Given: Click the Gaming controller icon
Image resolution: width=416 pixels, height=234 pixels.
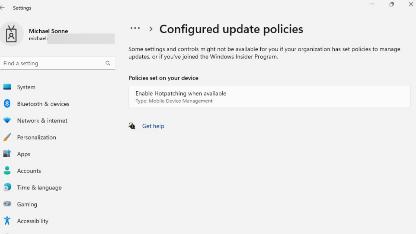Looking at the screenshot, I should (7, 204).
